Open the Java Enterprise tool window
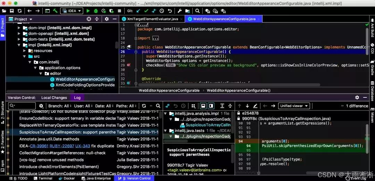Screen dimensions: 375x181 click(x=96, y=178)
